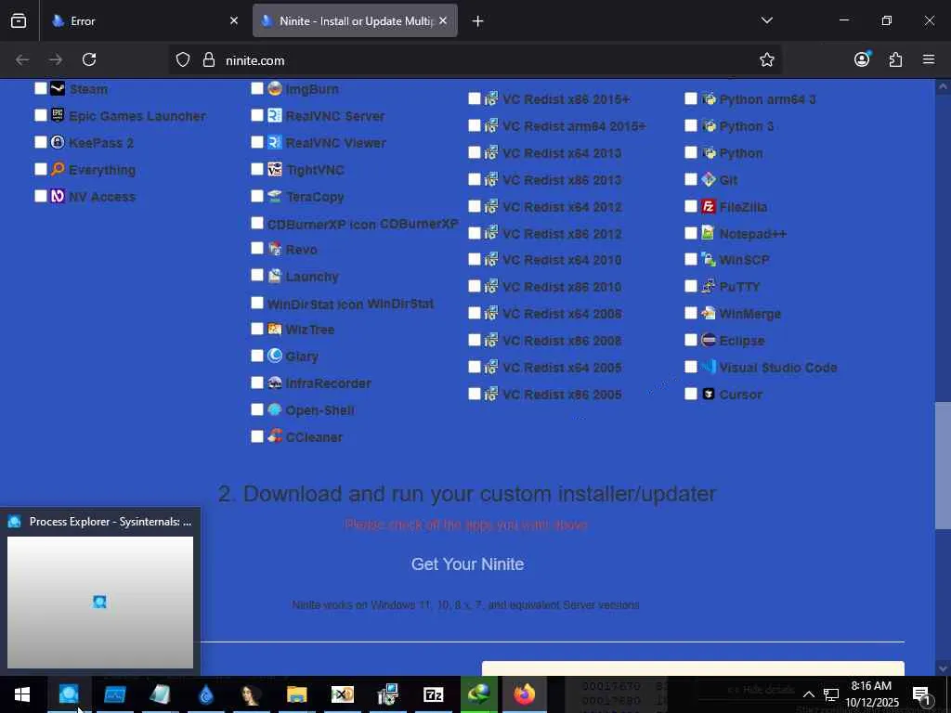Open the list all tabs dropdown
This screenshot has width=951, height=713.
(x=766, y=20)
